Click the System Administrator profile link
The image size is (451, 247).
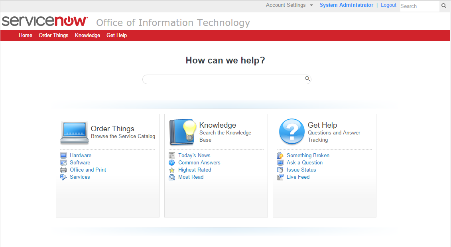[346, 5]
